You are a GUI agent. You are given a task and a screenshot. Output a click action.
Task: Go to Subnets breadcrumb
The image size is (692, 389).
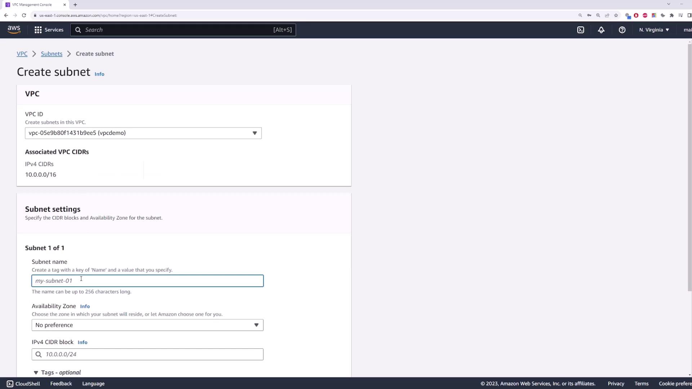[52, 54]
